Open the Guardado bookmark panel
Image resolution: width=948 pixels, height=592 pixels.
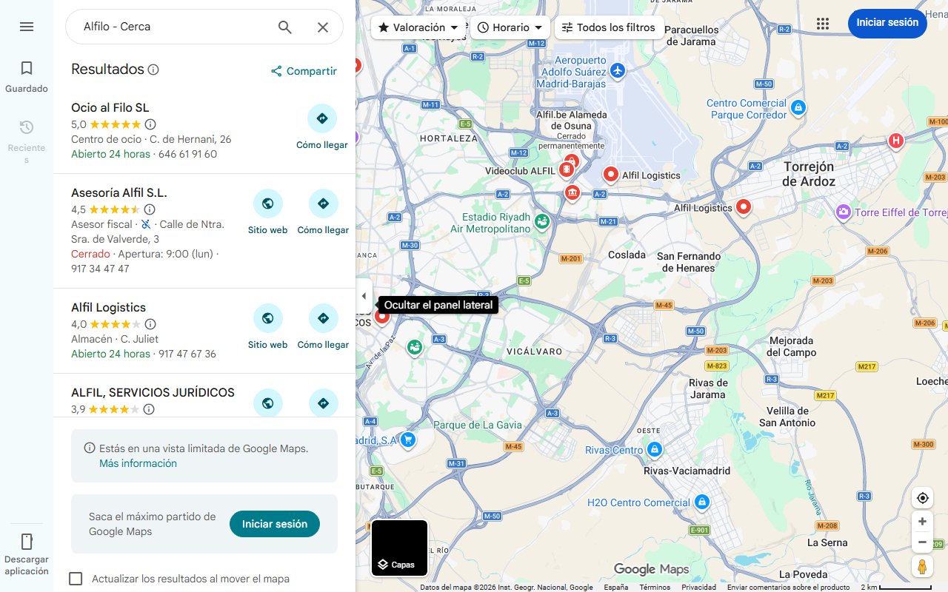(27, 77)
